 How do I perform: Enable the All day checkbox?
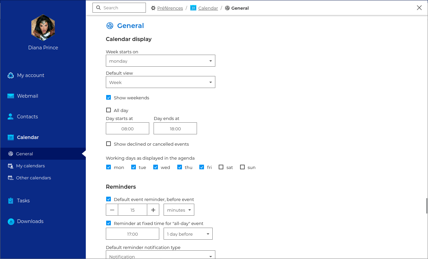click(109, 110)
